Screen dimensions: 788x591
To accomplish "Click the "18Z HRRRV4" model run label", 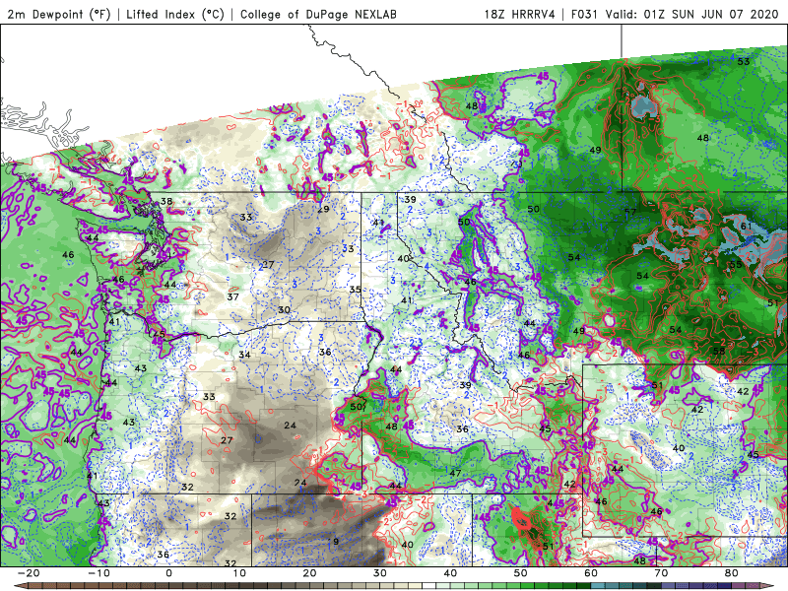I will (519, 14).
